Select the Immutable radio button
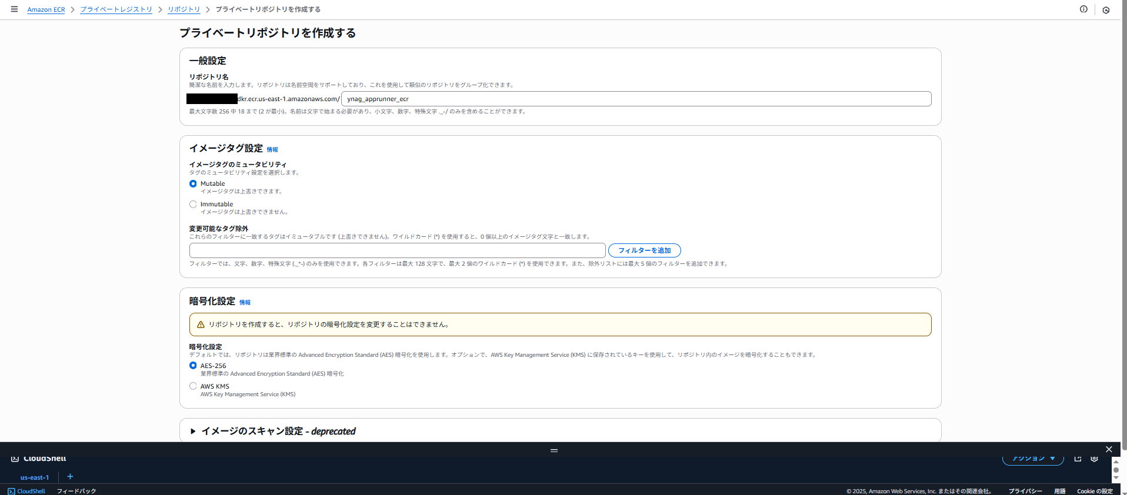Viewport: 1127px width, 495px height. 193,204
